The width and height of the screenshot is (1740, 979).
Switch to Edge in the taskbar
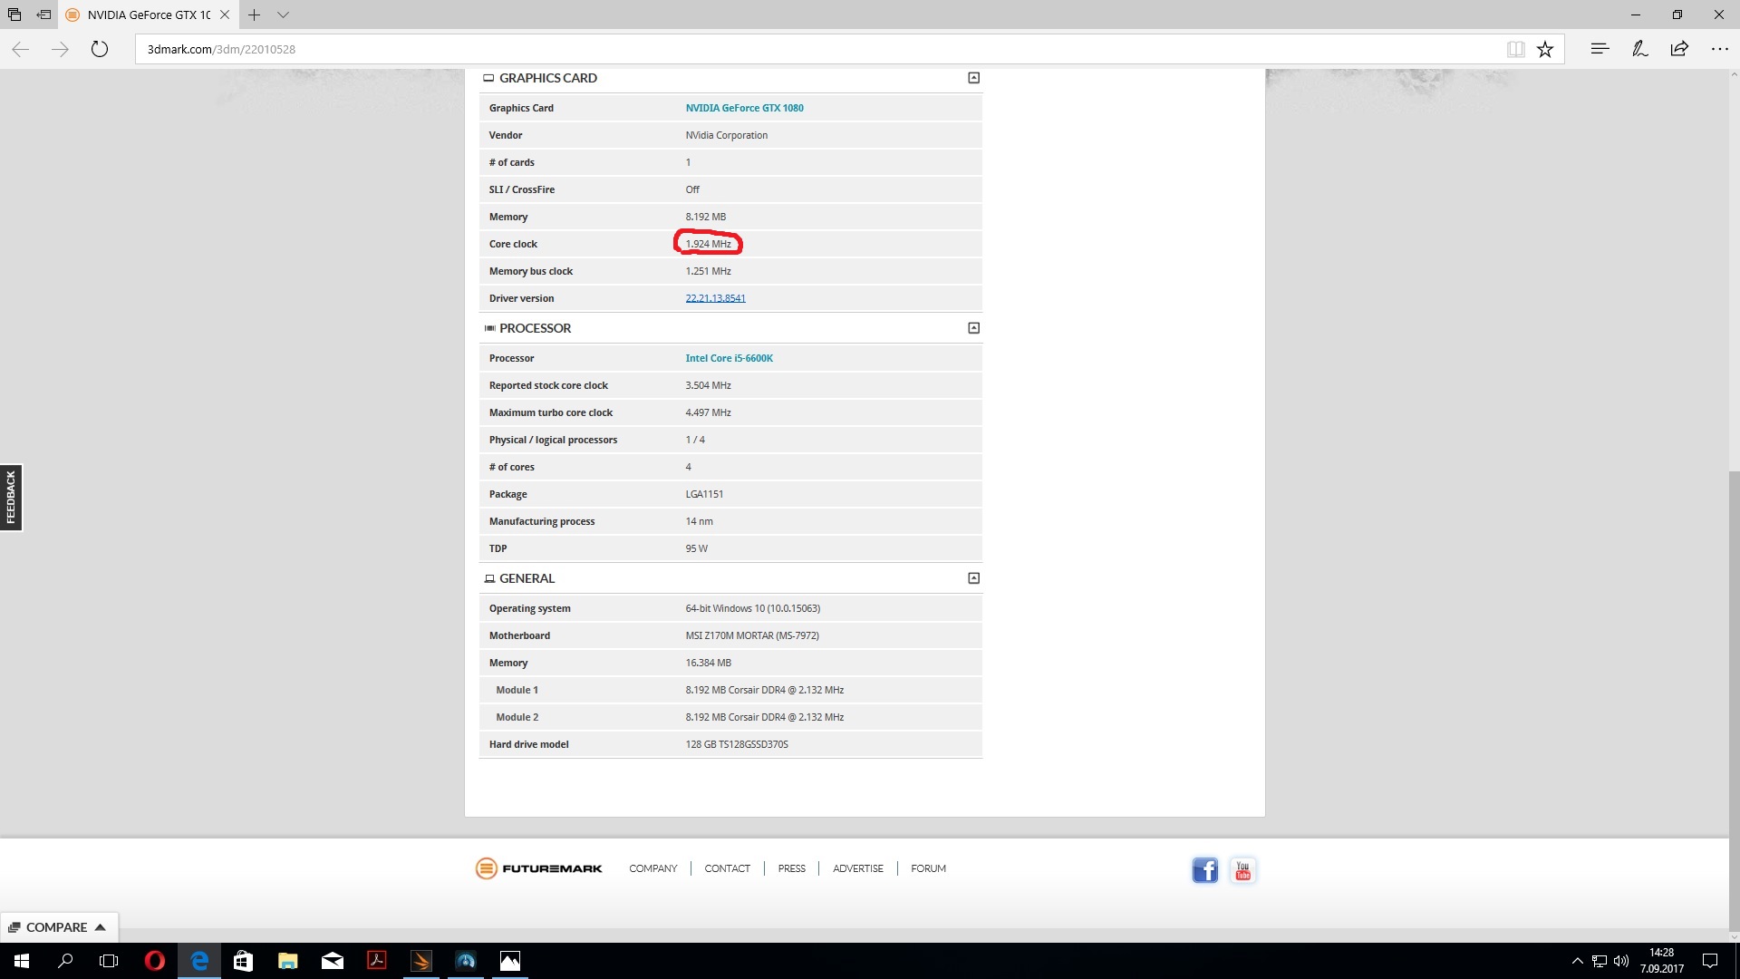pyautogui.click(x=198, y=961)
